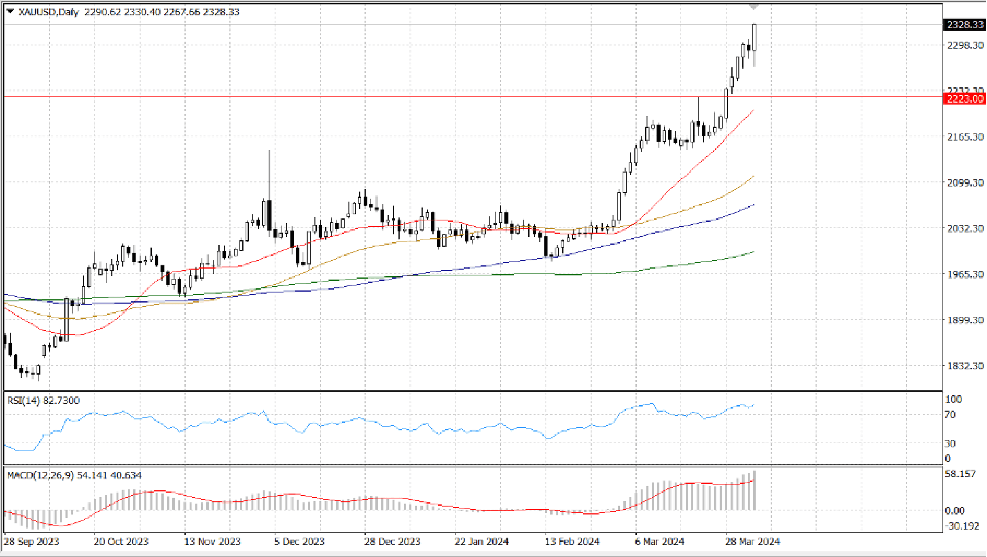Click the black 2328.33 current price label
Image resolution: width=987 pixels, height=557 pixels.
pos(965,25)
